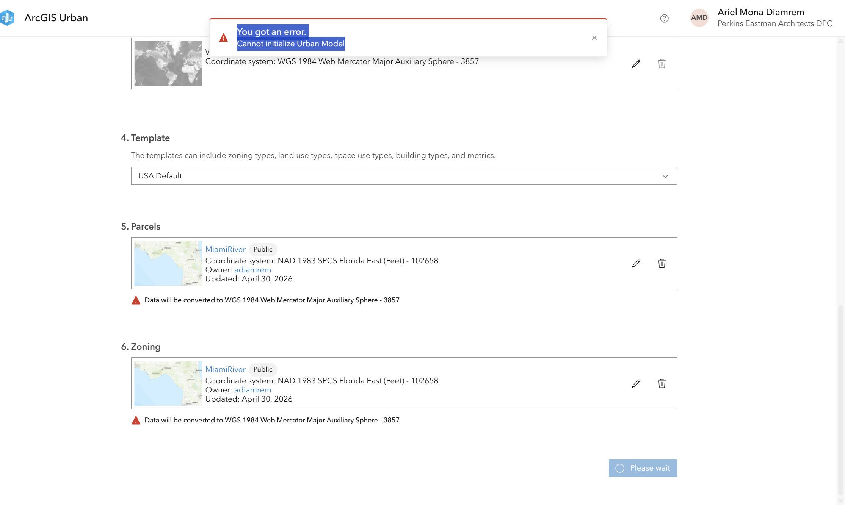Viewport: 845px width, 505px height.
Task: Delete the Zoning MiamiRiver layer
Action: pyautogui.click(x=662, y=383)
